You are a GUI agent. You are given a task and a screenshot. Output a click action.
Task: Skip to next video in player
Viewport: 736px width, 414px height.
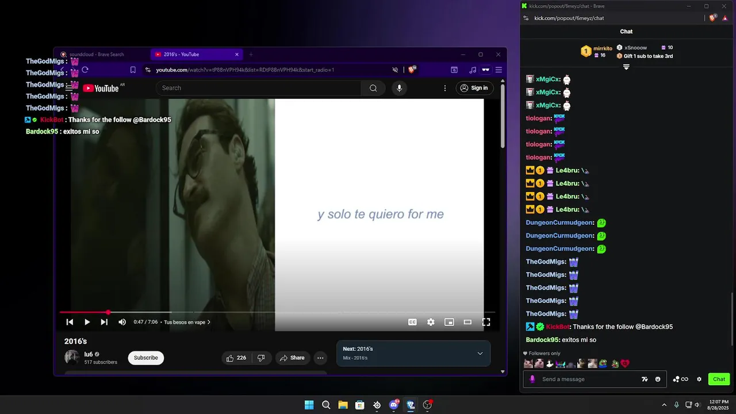point(104,322)
